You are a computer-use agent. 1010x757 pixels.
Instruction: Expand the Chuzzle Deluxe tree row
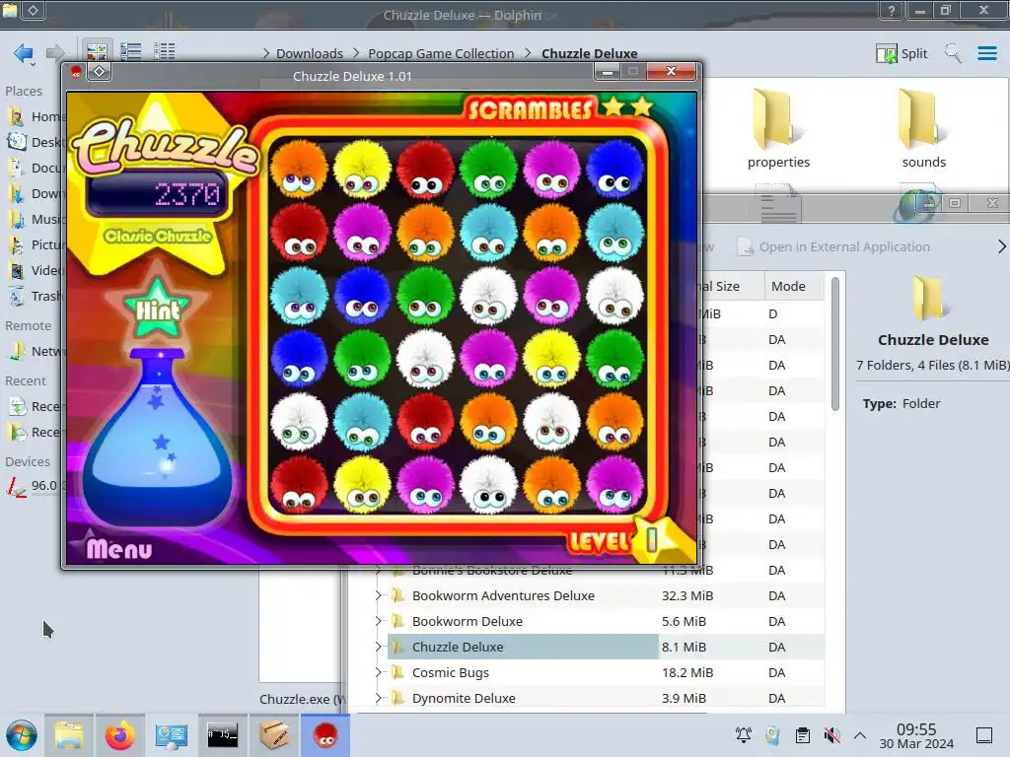click(x=378, y=647)
